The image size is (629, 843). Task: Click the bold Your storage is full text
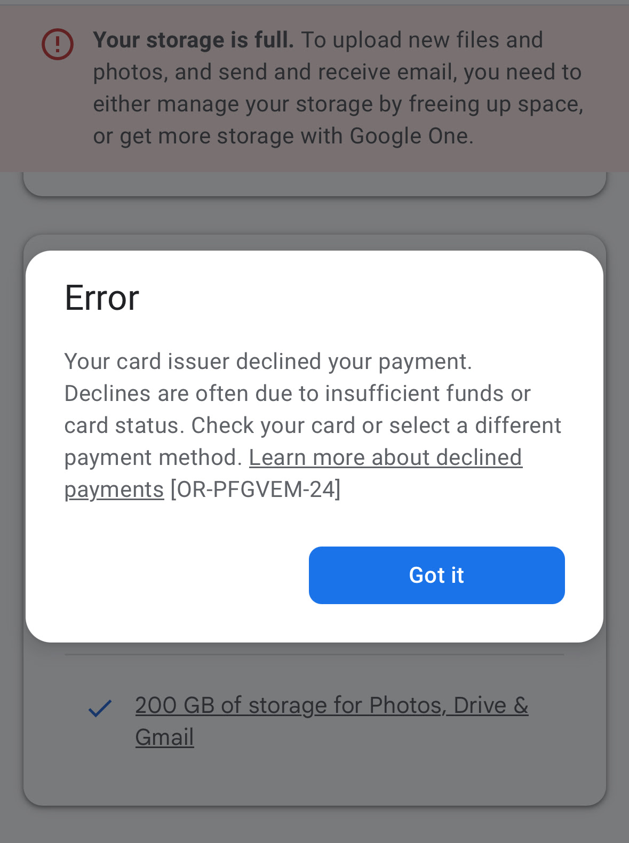193,40
